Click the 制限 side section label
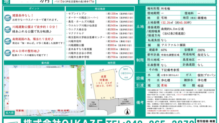 (140, 60)
